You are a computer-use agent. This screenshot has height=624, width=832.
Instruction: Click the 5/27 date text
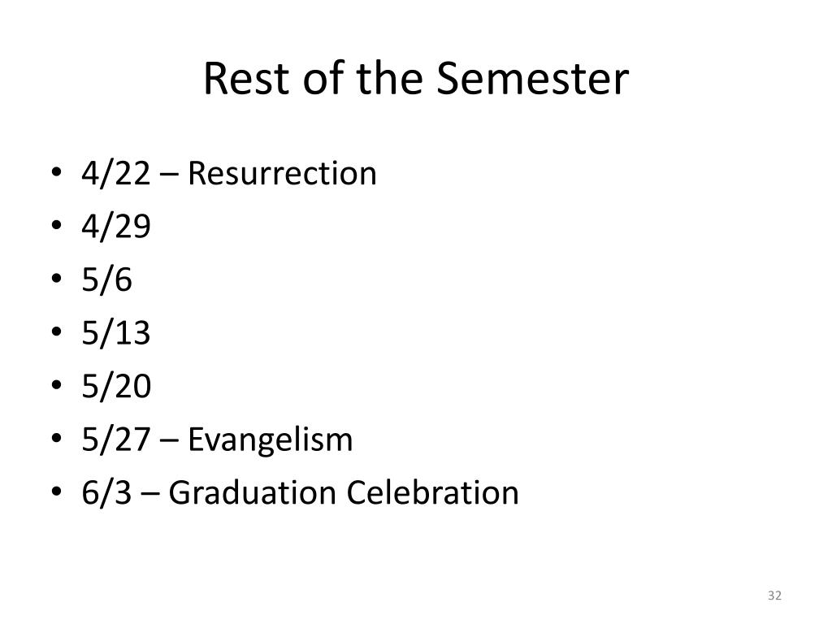pyautogui.click(x=116, y=440)
